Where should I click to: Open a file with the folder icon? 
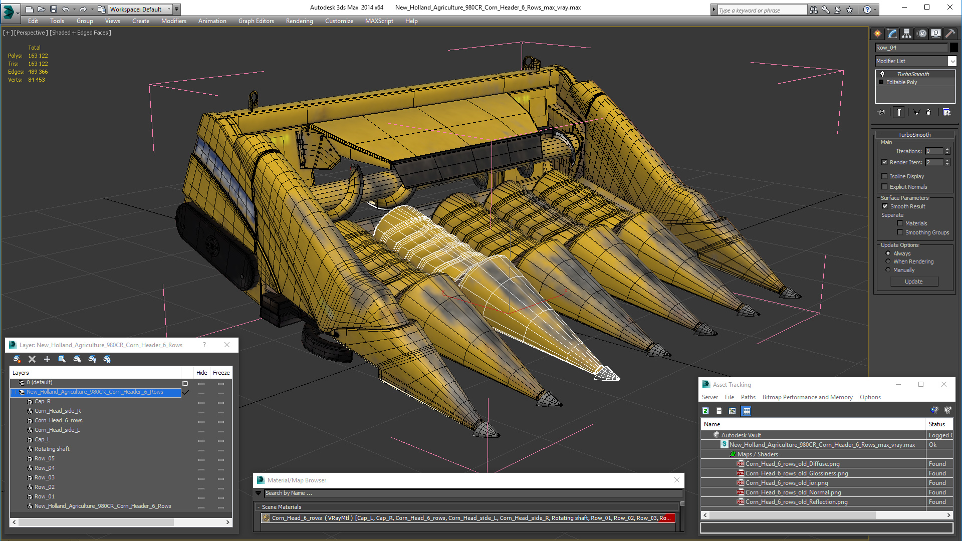[42, 9]
